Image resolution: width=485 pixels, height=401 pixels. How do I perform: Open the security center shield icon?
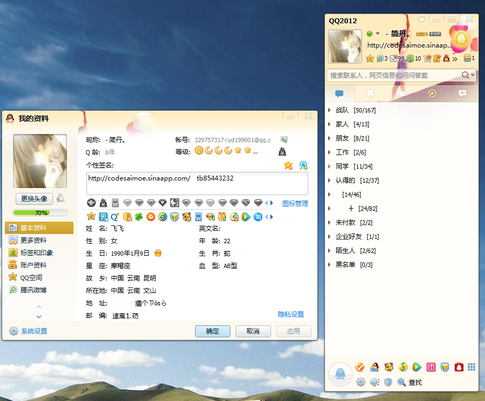(388, 382)
